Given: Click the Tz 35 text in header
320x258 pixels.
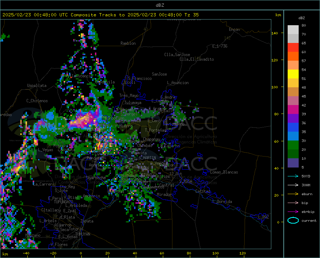Looking at the screenshot, I should 191,15.
